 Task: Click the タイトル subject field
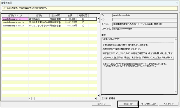pyautogui.click(x=144, y=24)
